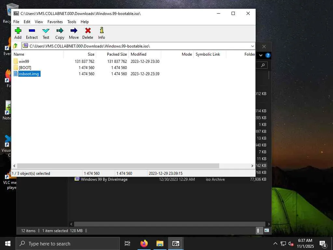Screen dimensions: 333x250
Task: Click the Explorer search magnifier icon
Action: click(x=263, y=65)
